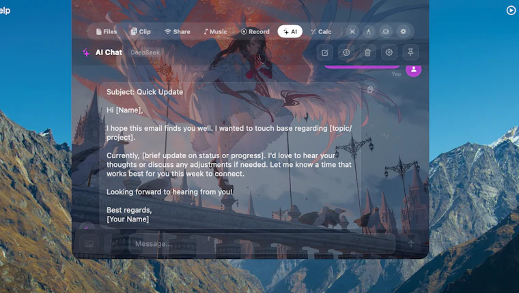Click the stacked tray icon in the top bar

tap(386, 31)
